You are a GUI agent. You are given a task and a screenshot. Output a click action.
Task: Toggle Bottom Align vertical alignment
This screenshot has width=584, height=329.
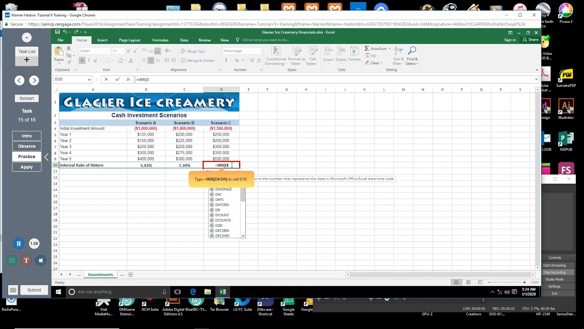(157, 51)
